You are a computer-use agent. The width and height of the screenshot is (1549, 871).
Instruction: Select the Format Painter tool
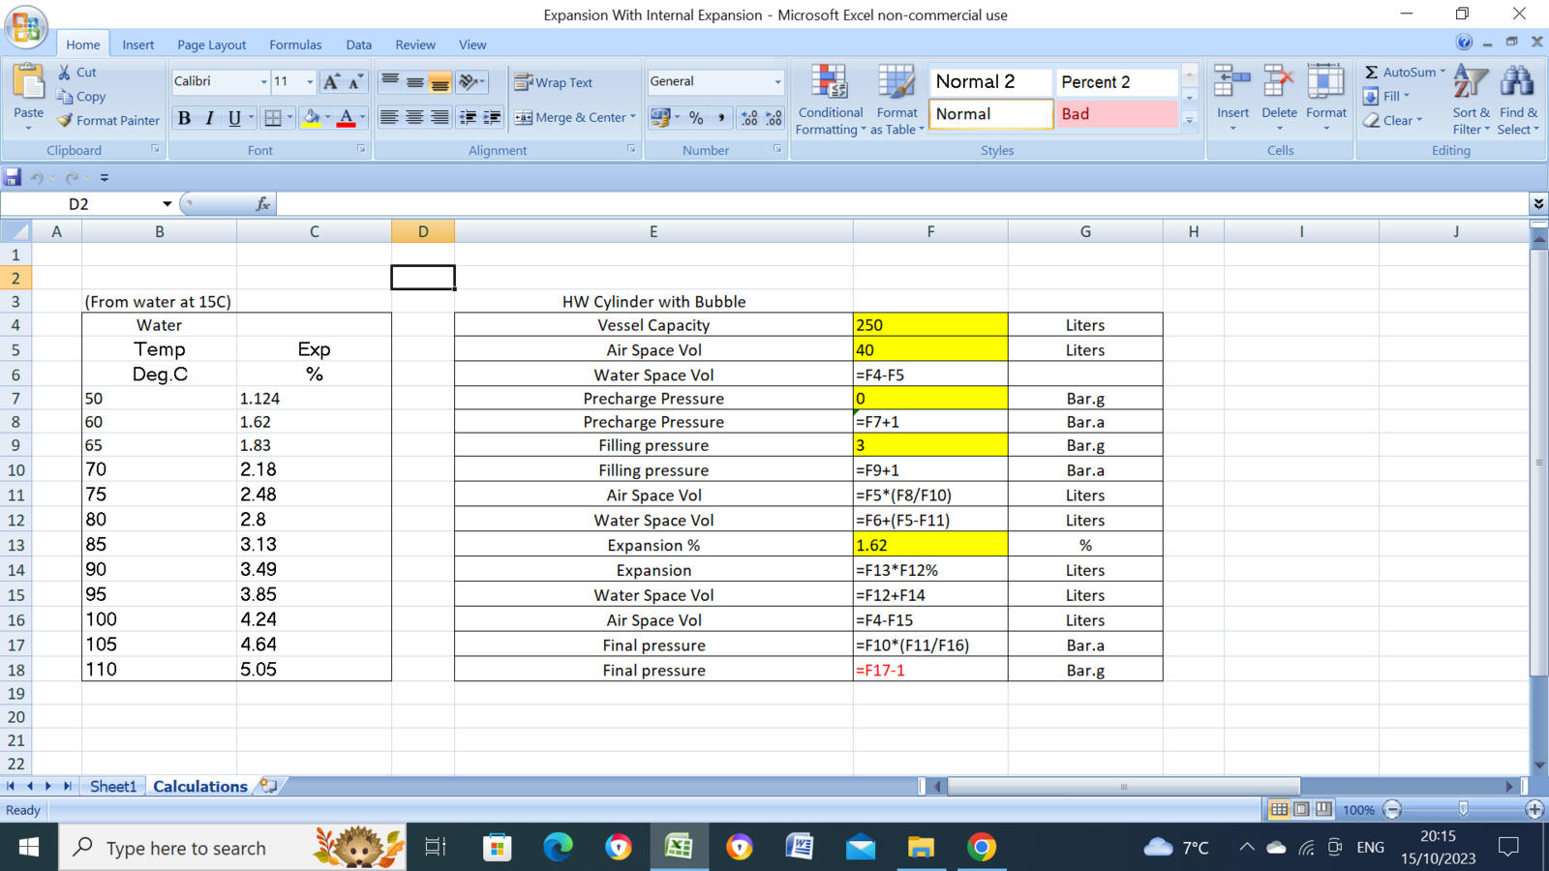107,121
